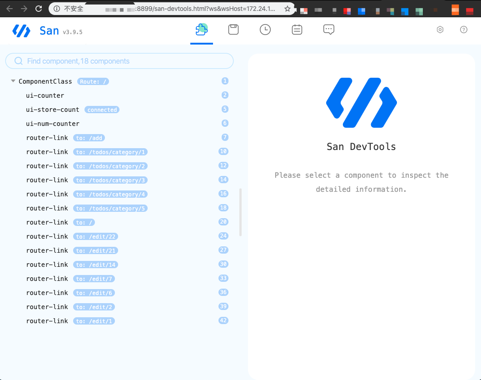
Task: Click the San logo icon
Action: 21,31
